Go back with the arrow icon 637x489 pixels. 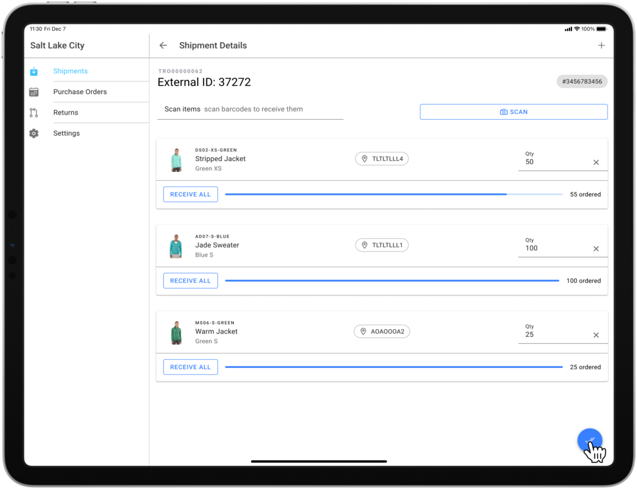point(163,45)
